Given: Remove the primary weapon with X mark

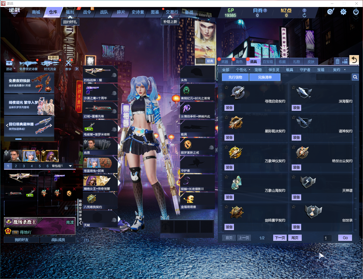Looking at the screenshot, I should 49,171.
